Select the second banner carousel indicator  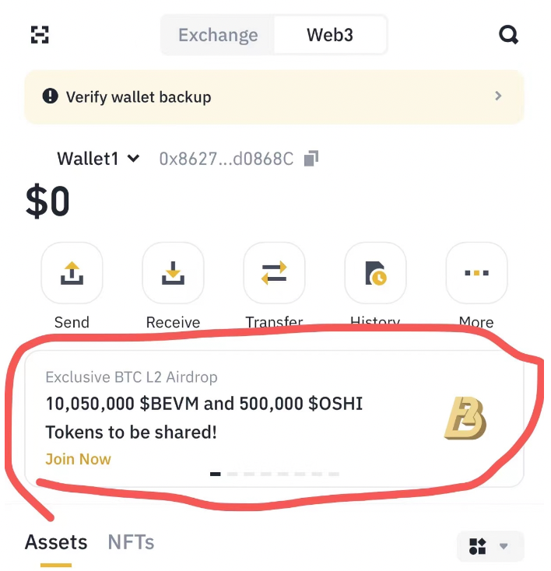point(232,474)
